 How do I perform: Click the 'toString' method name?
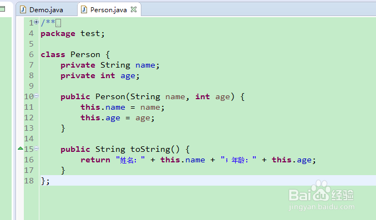point(150,149)
